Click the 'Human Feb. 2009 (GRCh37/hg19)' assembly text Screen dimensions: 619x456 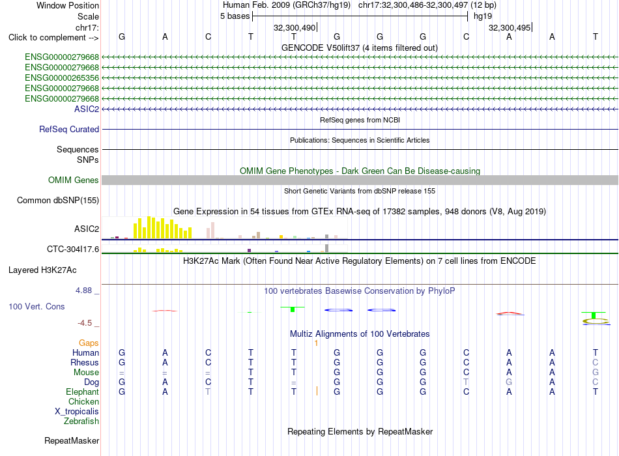coord(287,5)
